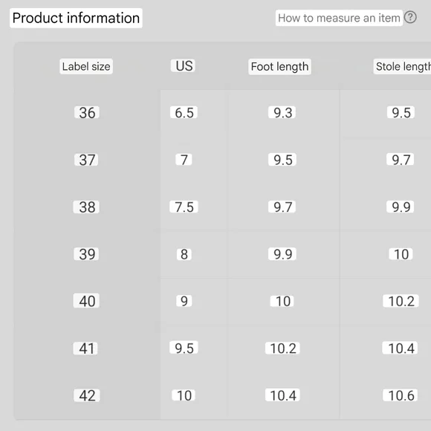
Task: Select the Product information heading
Action: coord(76,18)
